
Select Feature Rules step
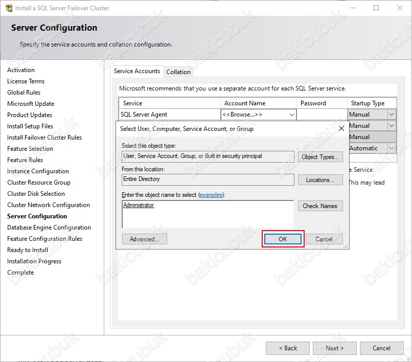pos(25,160)
